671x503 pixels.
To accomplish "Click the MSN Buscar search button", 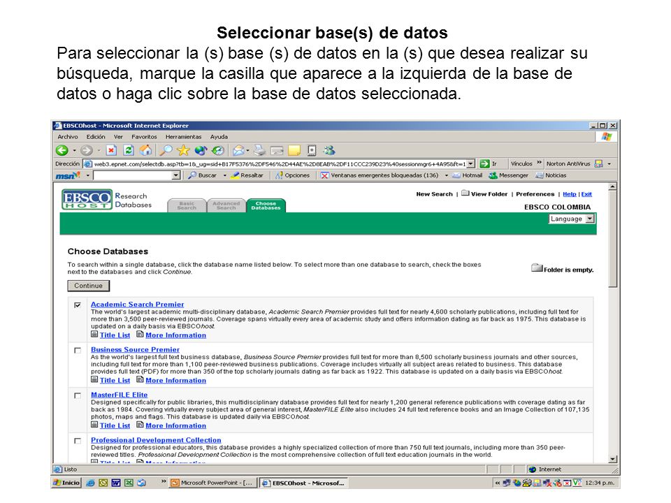I will 203,175.
